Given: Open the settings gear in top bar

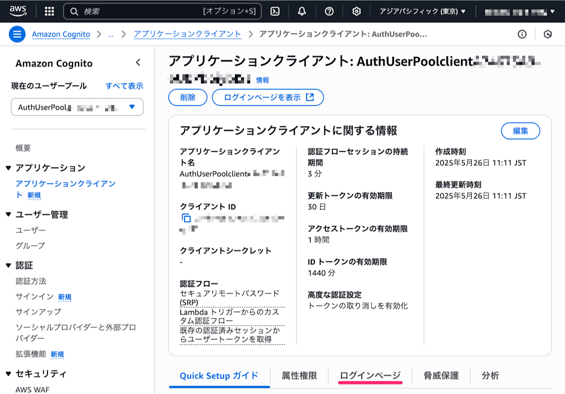Looking at the screenshot, I should click(x=356, y=11).
